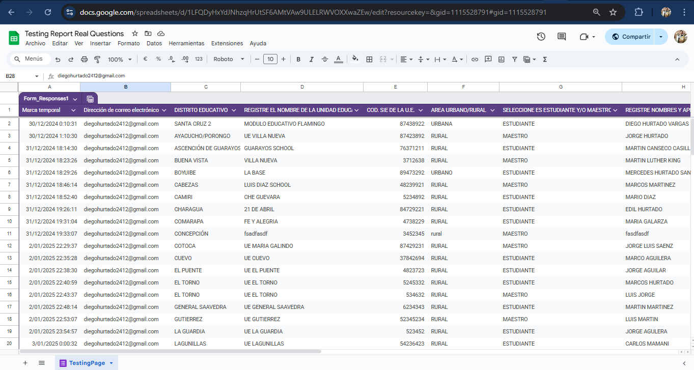Screen dimensions: 694x370
Task: Decrease font size with minus
Action: coord(257,59)
